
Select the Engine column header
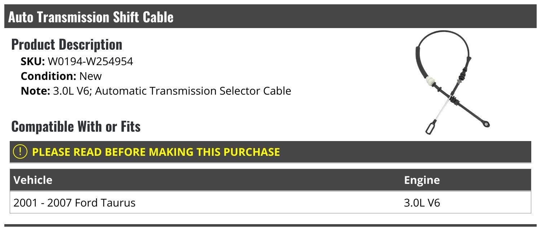point(422,180)
